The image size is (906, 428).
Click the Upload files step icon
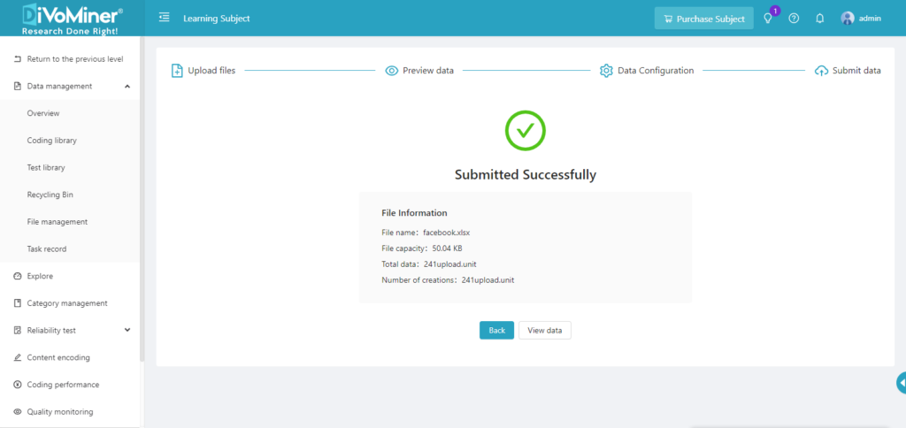pos(177,71)
